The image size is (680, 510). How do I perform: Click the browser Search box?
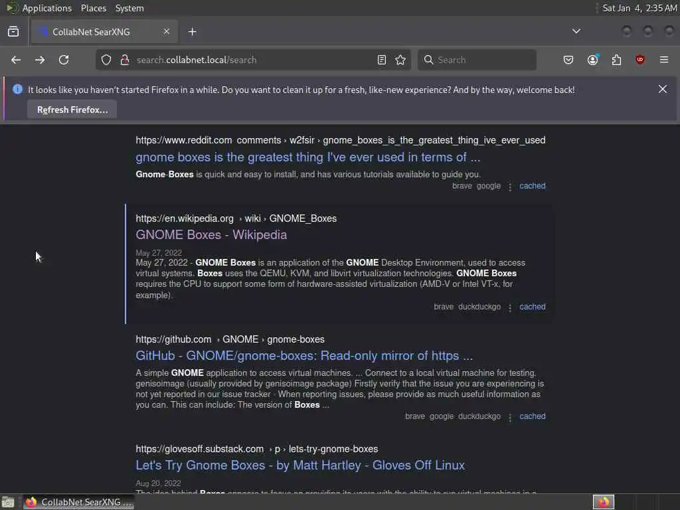[x=477, y=60]
